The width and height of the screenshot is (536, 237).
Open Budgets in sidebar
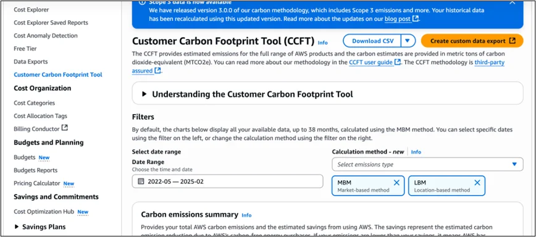point(25,157)
